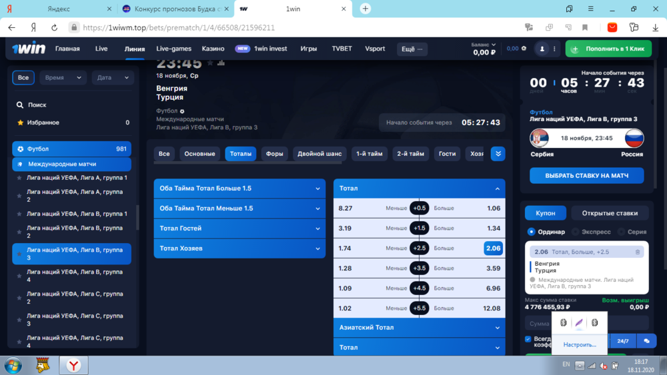
Task: Expand the Тотал Хозяев section
Action: [x=239, y=248]
